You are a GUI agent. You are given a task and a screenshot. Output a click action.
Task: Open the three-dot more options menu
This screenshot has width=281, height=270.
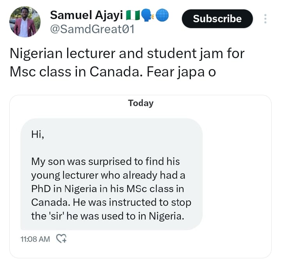(265, 19)
